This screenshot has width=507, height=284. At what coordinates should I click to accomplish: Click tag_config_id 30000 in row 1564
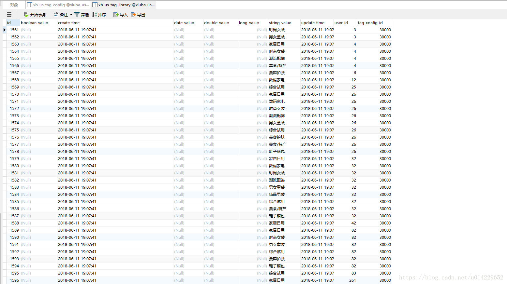pyautogui.click(x=374, y=51)
